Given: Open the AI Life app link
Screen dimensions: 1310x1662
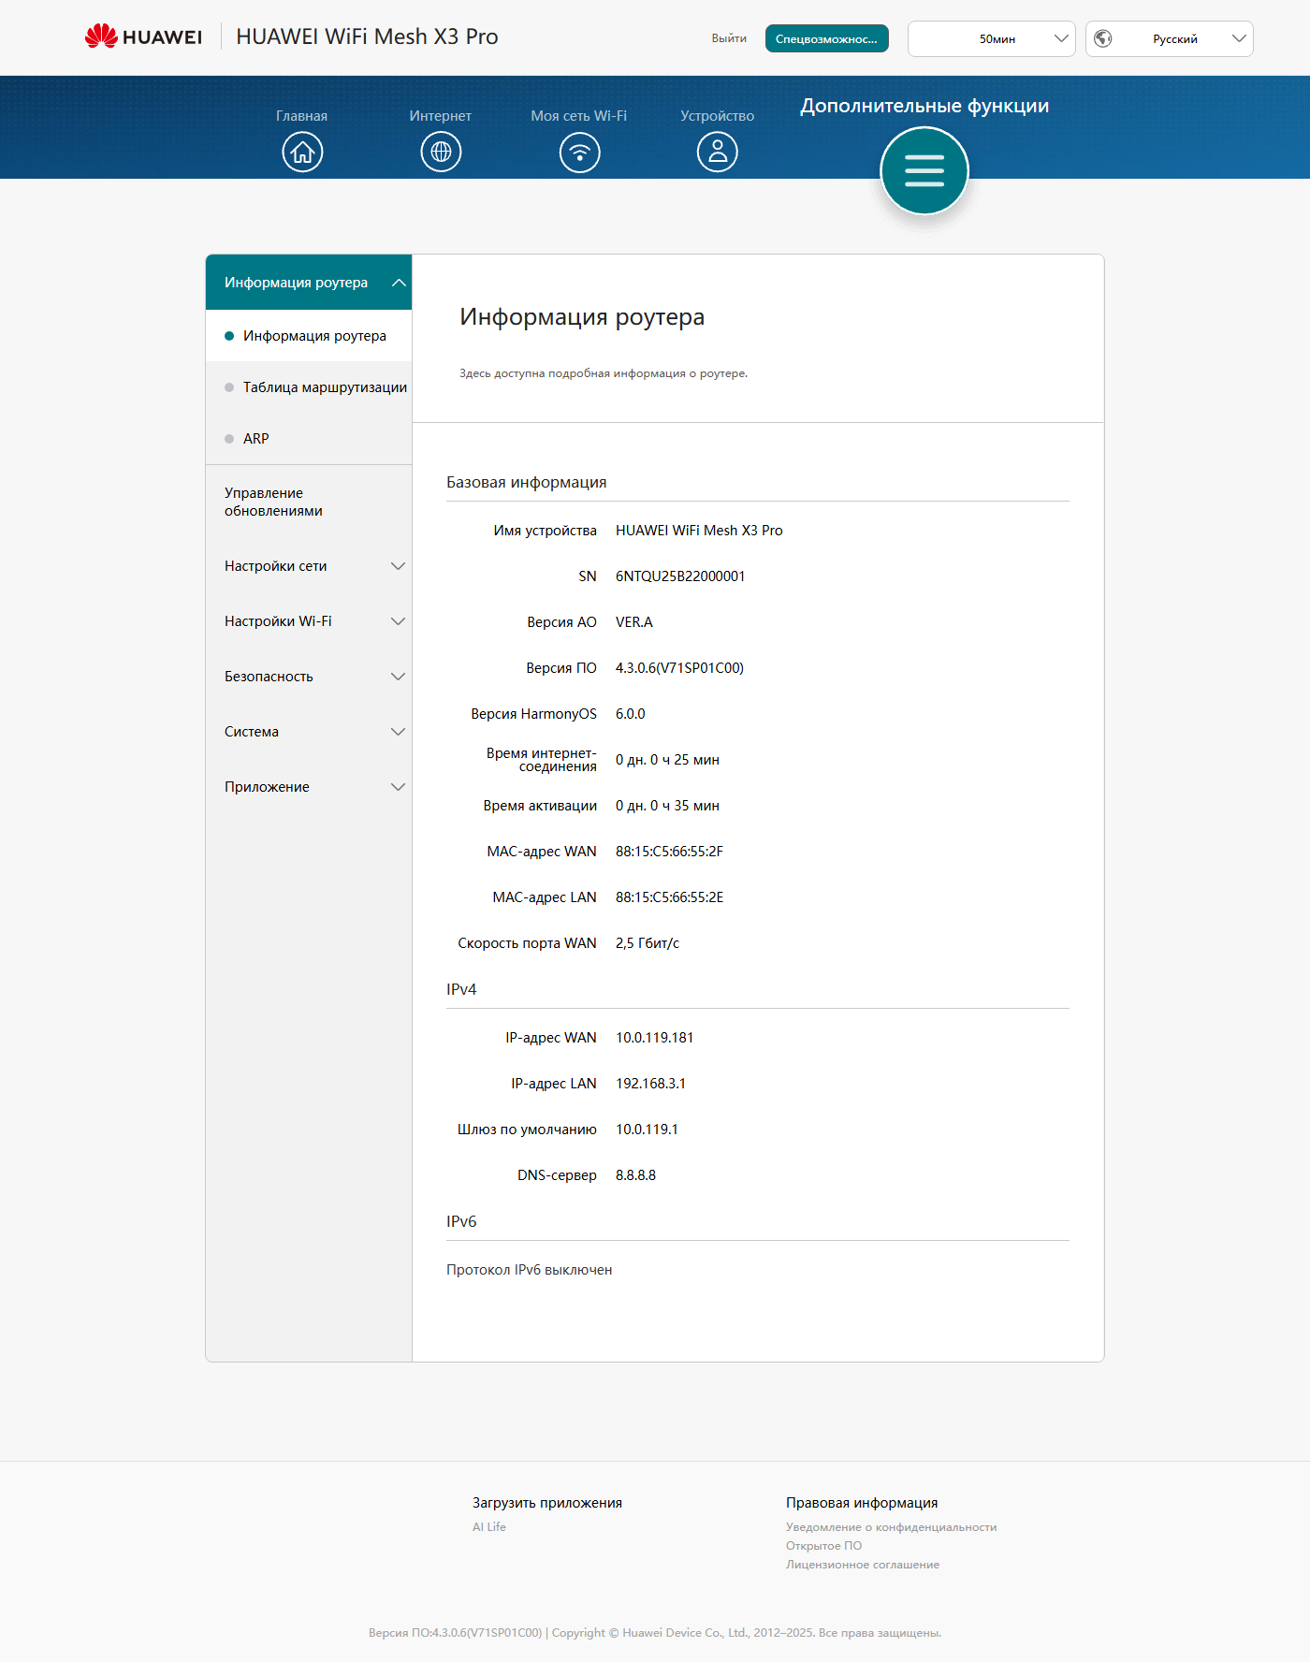Looking at the screenshot, I should pyautogui.click(x=489, y=1527).
